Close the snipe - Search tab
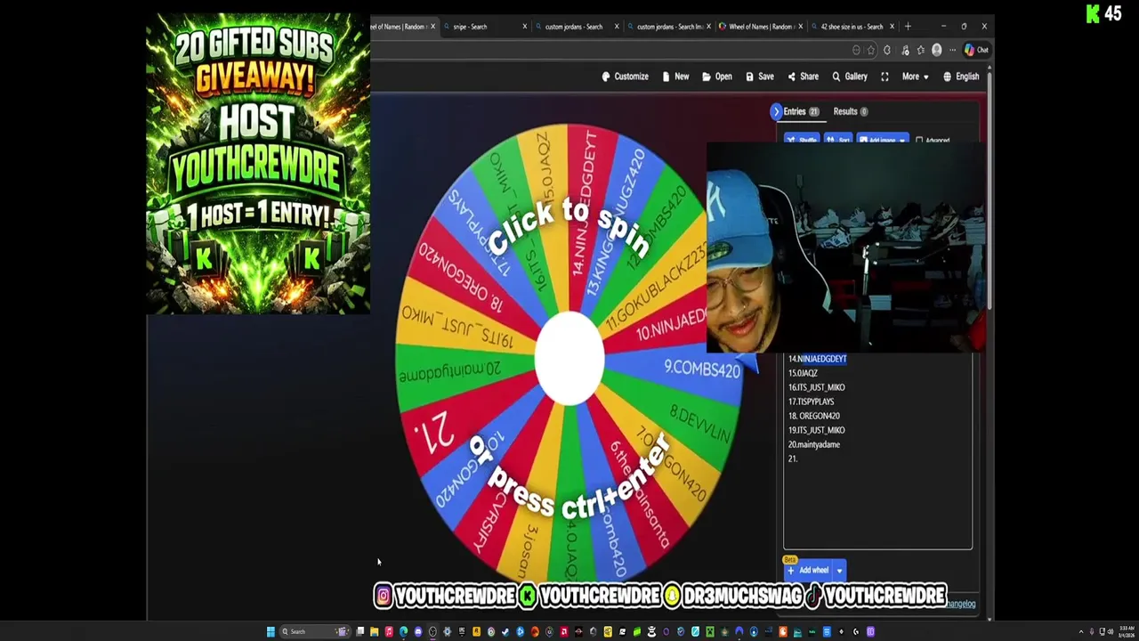This screenshot has width=1139, height=641. [525, 27]
